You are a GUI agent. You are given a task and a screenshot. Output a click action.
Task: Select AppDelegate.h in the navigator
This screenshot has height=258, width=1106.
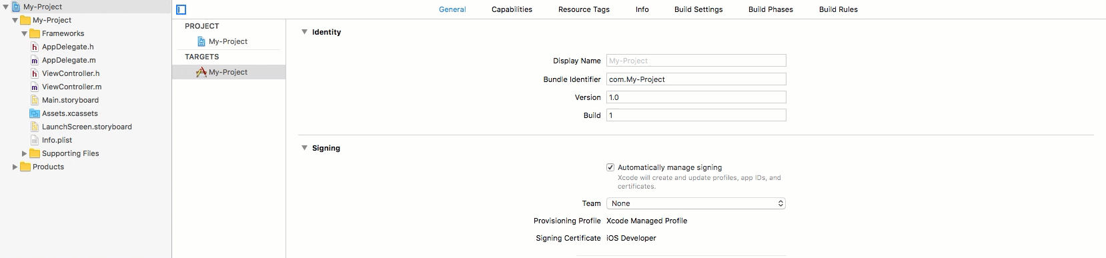[x=67, y=47]
